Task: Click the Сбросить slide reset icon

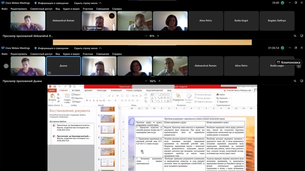Action: 78,98
